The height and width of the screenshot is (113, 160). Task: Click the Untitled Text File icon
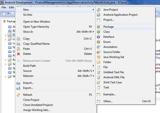98,72
